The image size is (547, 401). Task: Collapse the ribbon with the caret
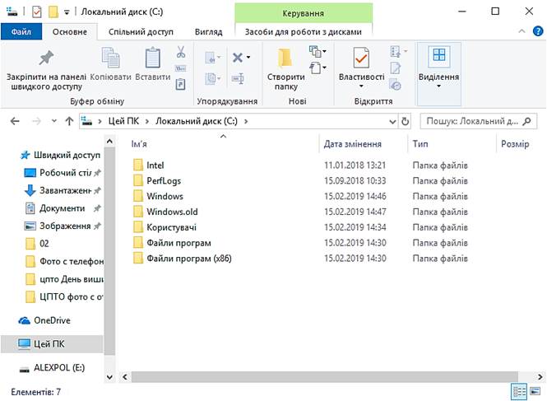coord(522,31)
